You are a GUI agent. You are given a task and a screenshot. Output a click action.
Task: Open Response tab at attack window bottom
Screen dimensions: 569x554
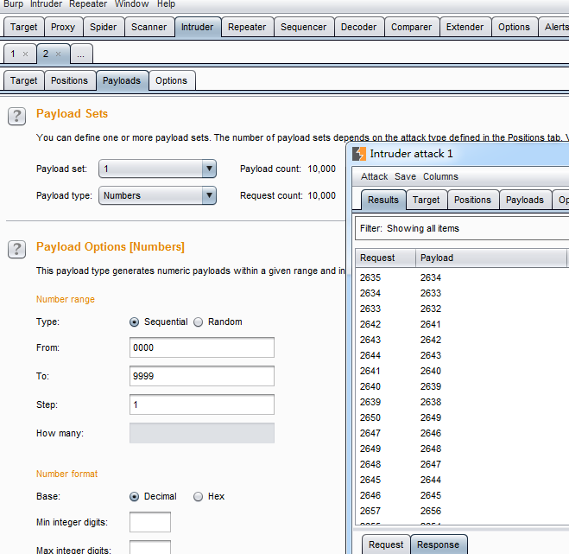click(x=439, y=544)
